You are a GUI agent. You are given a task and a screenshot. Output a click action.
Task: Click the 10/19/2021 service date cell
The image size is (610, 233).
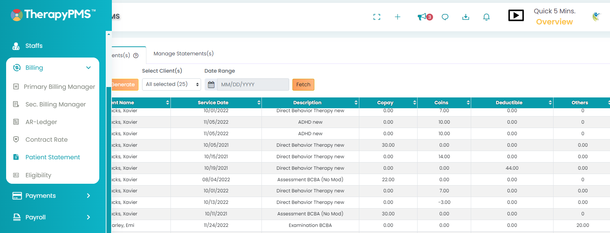(x=216, y=168)
